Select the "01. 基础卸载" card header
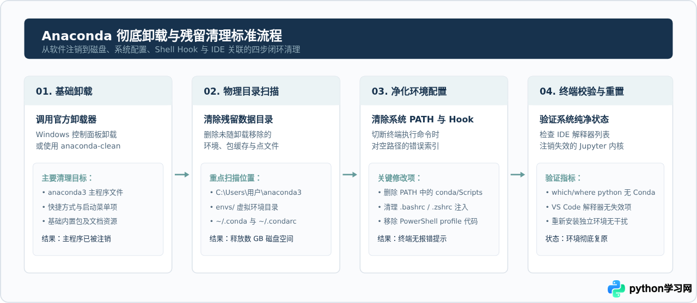 98,91
